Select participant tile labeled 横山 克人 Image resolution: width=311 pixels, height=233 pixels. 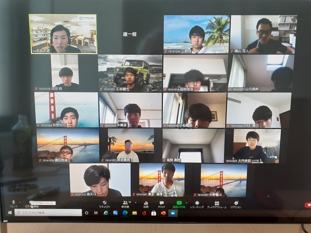[x=263, y=34]
